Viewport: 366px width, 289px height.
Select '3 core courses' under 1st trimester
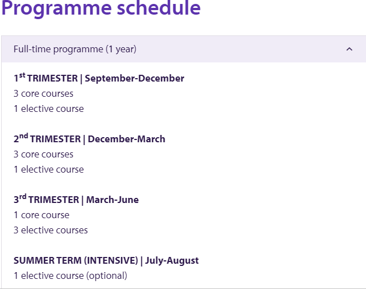(43, 93)
